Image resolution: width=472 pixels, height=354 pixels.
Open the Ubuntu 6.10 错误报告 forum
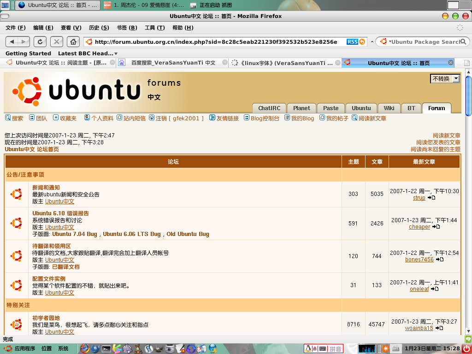(60, 213)
